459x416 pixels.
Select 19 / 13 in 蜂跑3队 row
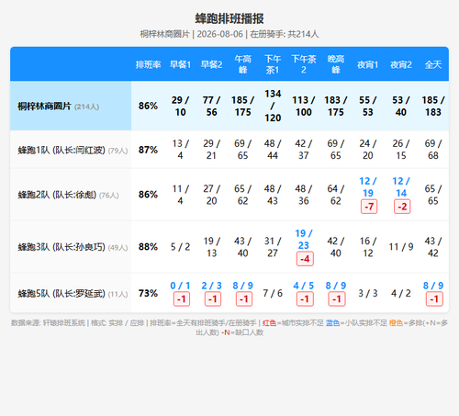pyautogui.click(x=211, y=247)
